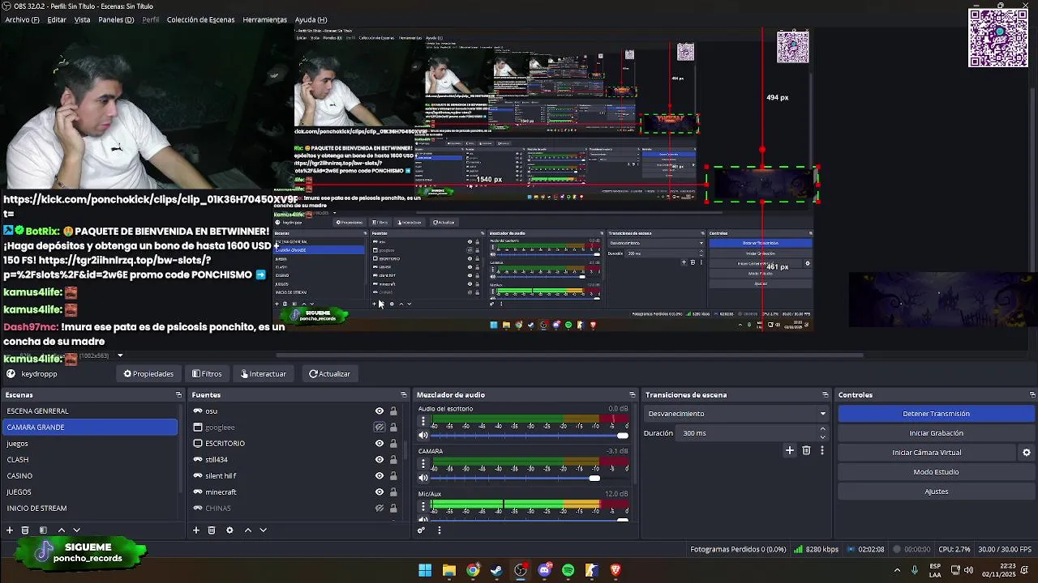Select the ESCENA GENRERAL scene
This screenshot has height=583, width=1038.
point(89,411)
